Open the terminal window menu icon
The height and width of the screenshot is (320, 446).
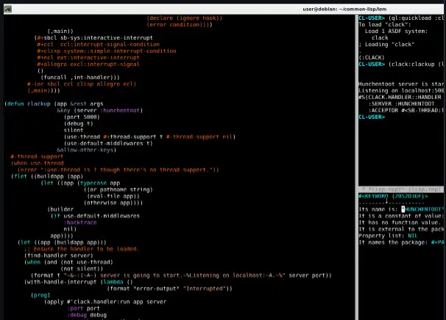click(x=7, y=9)
